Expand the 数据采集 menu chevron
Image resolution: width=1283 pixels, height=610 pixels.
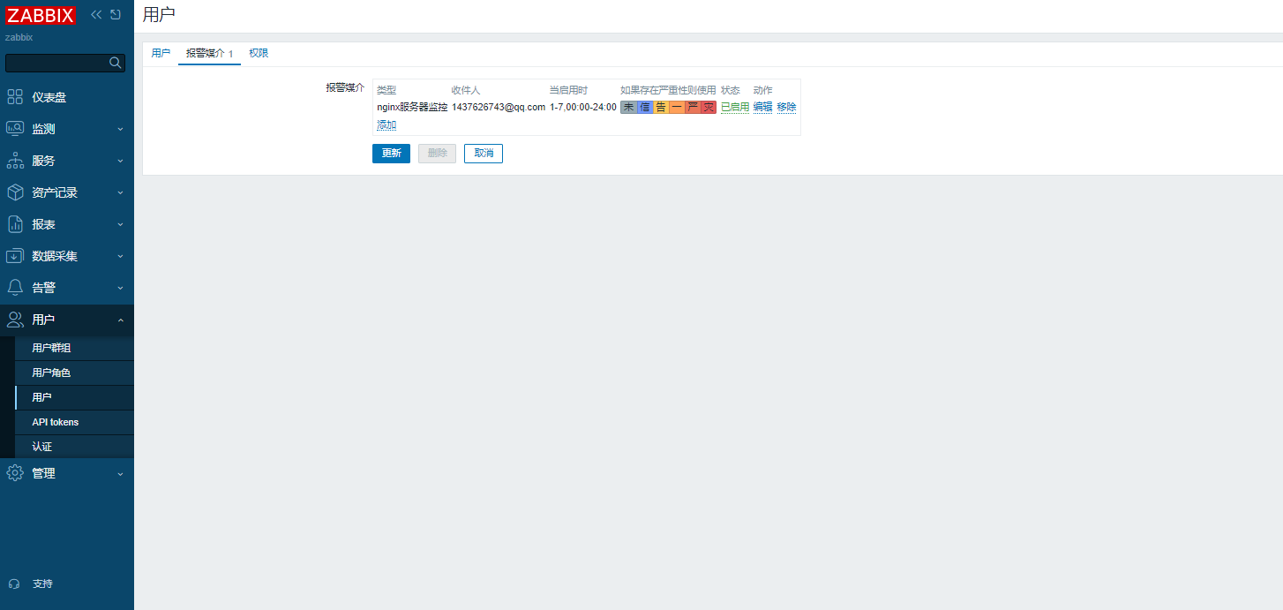121,256
